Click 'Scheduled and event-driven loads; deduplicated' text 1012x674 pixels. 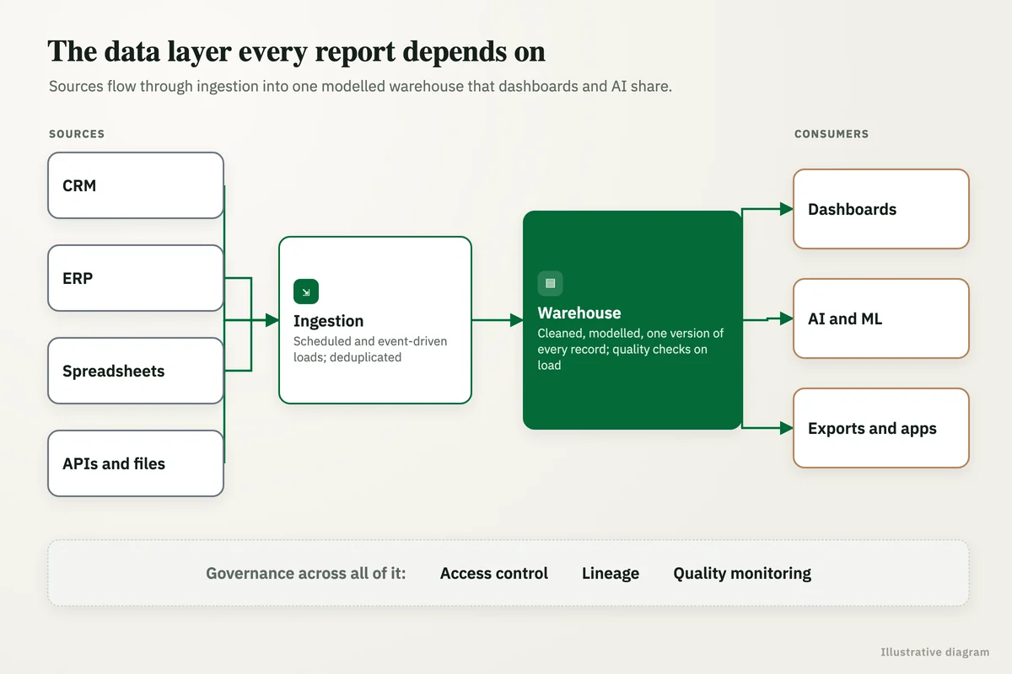[x=370, y=349]
